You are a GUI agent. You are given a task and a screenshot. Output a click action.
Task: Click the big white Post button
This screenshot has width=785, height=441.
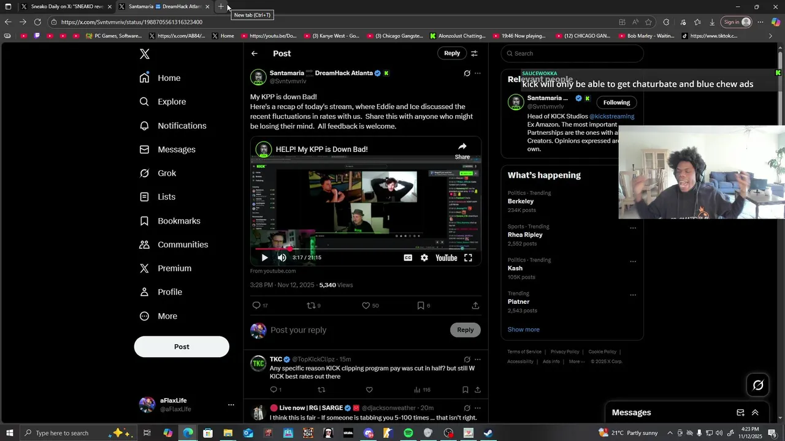click(182, 347)
